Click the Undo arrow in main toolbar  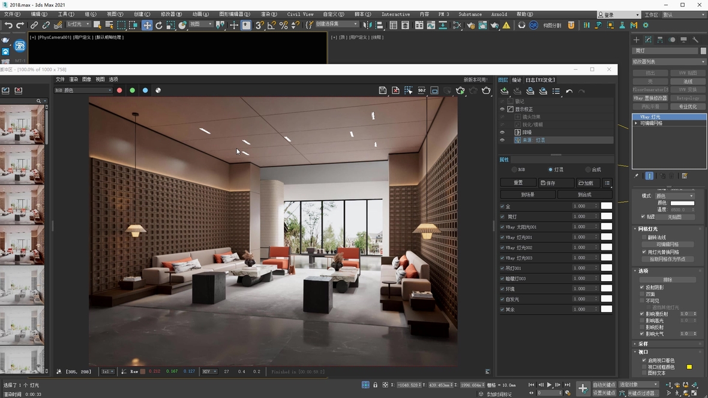(x=8, y=25)
